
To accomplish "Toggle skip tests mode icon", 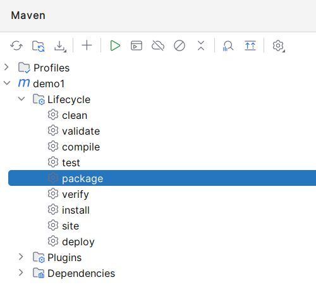I will point(179,46).
